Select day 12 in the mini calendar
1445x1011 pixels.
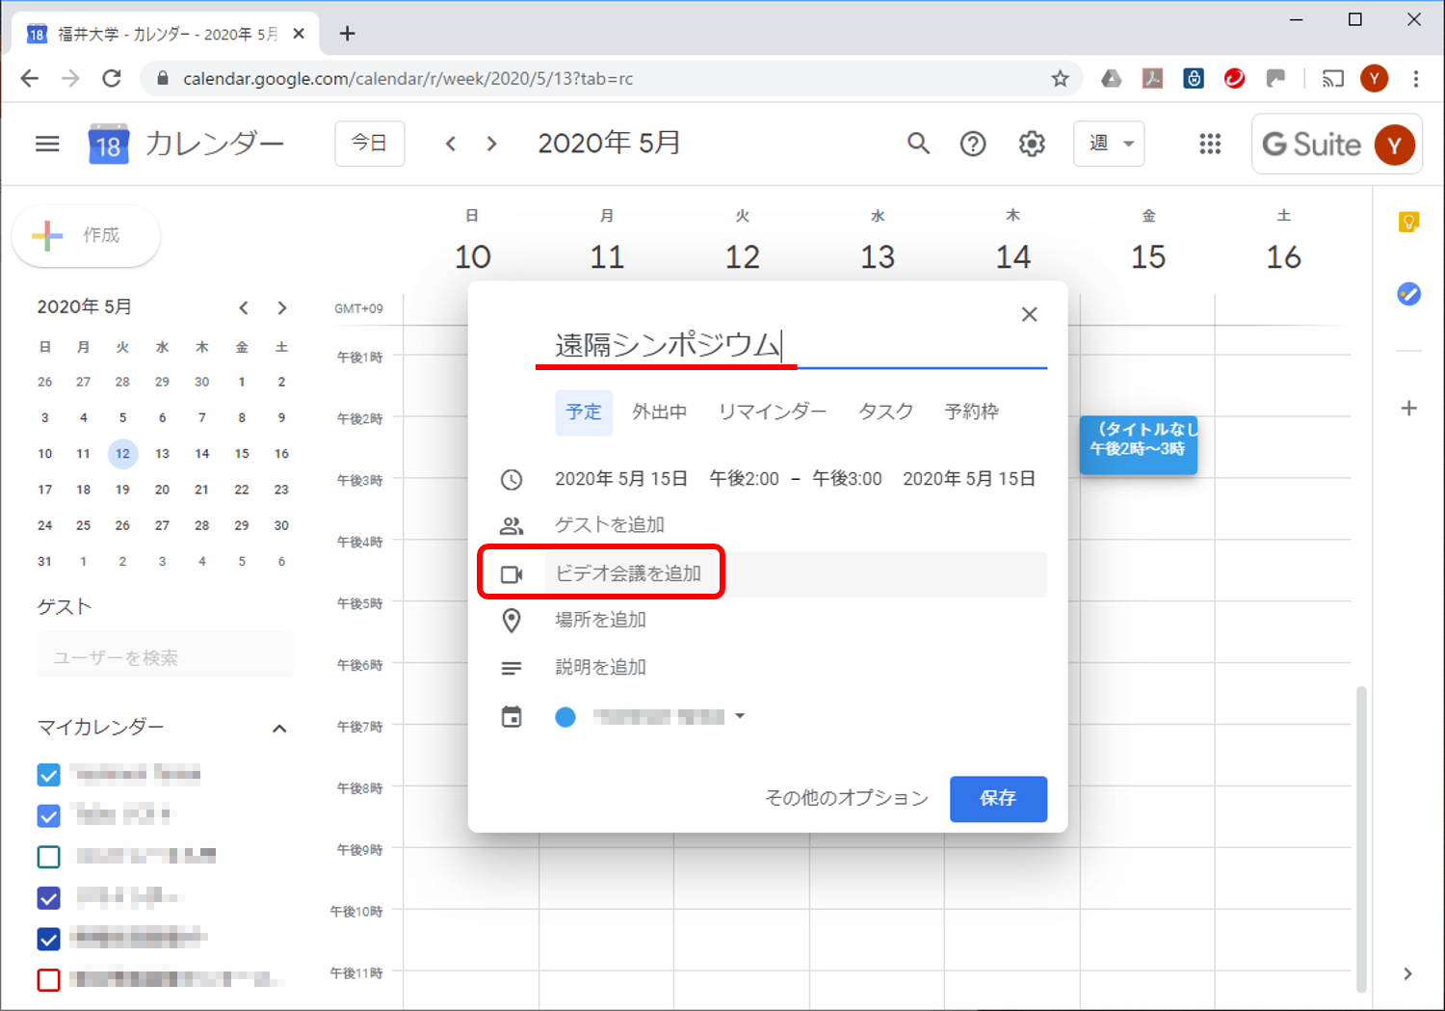click(x=122, y=454)
